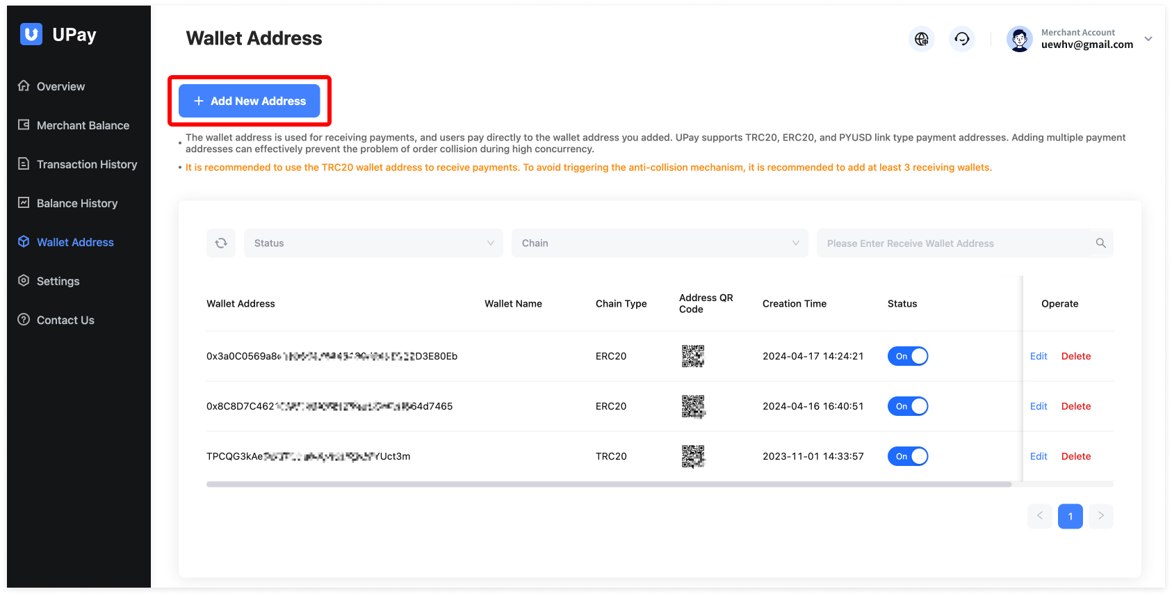Click the search magnifier icon
This screenshot has height=596, width=1172.
coord(1100,243)
